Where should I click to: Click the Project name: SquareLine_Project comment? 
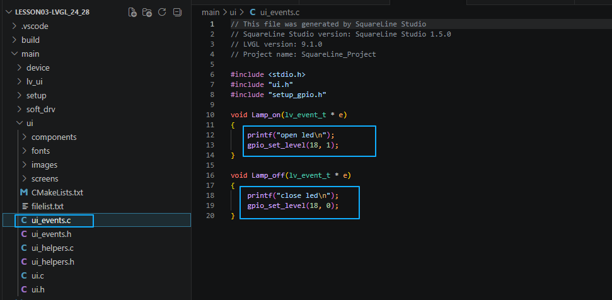pos(303,54)
